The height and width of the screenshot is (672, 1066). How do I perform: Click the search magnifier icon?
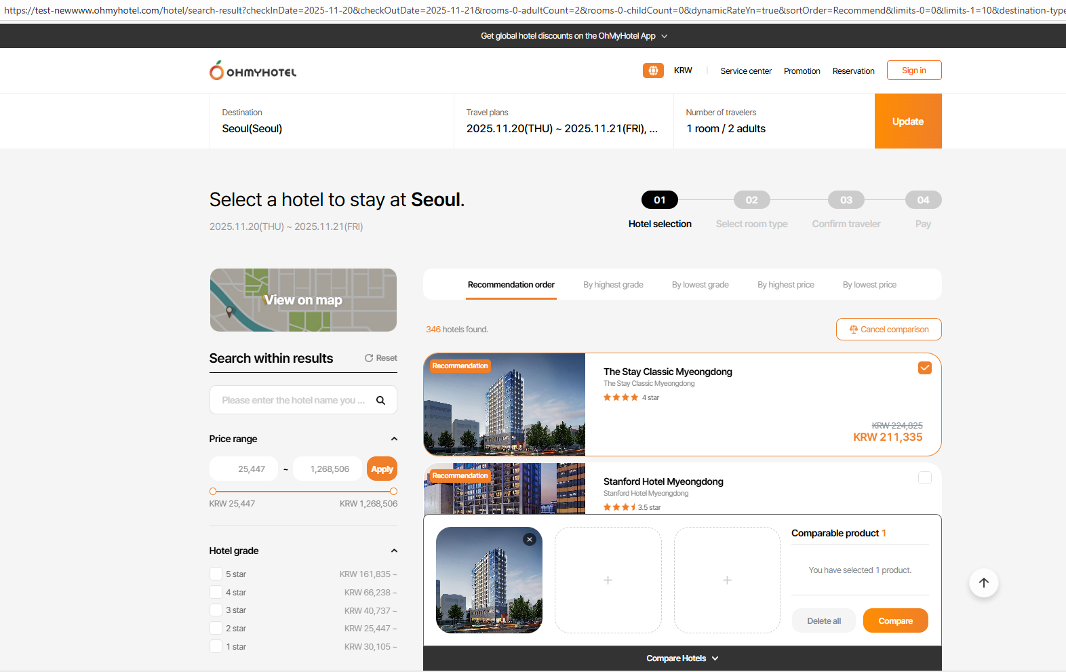(380, 401)
